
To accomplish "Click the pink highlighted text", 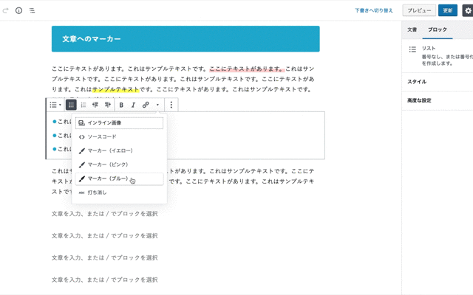I will (x=247, y=69).
